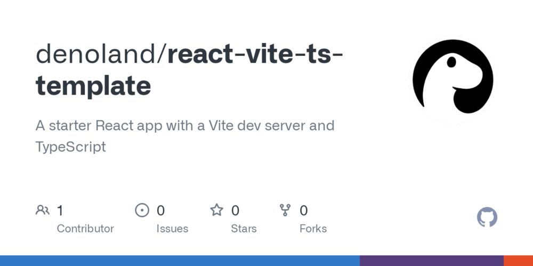Click the 'react-vite-ts-' repository title text
The height and width of the screenshot is (266, 533).
click(x=255, y=54)
